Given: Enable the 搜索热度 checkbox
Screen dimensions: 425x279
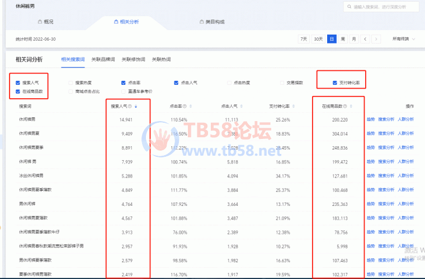Looking at the screenshot, I should tap(71, 83).
